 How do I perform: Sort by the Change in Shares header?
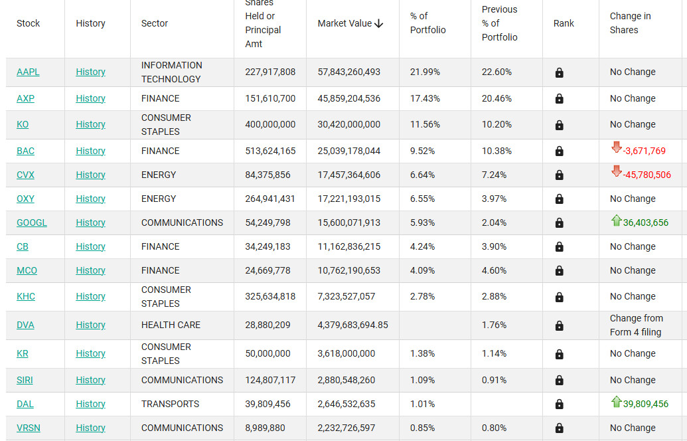(x=630, y=23)
